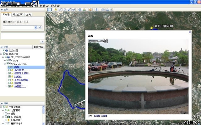This screenshot has width=201, height=125.
Task: Show the ruler measuring tool
Action: [x=97, y=10]
